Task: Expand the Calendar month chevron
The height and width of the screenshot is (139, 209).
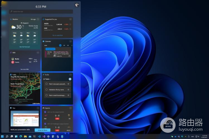Action: (72, 46)
